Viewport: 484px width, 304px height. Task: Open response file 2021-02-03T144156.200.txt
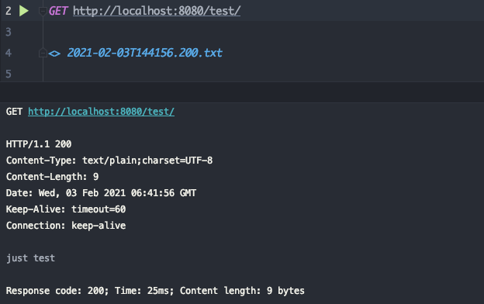click(x=145, y=53)
